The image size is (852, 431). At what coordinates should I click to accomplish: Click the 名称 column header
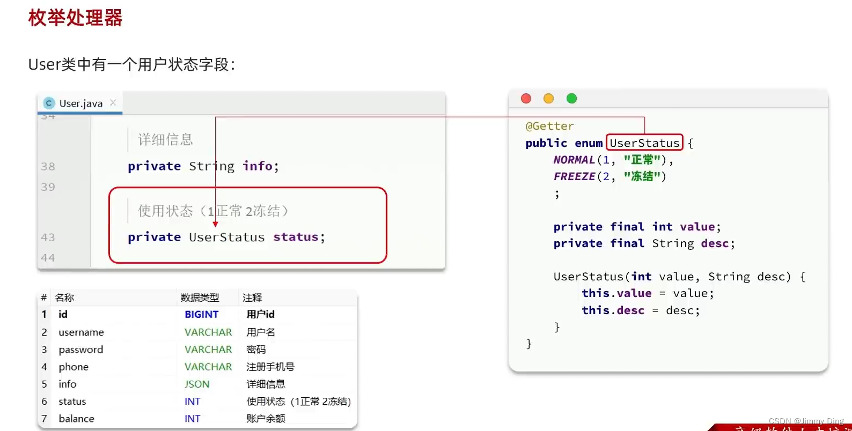point(64,298)
